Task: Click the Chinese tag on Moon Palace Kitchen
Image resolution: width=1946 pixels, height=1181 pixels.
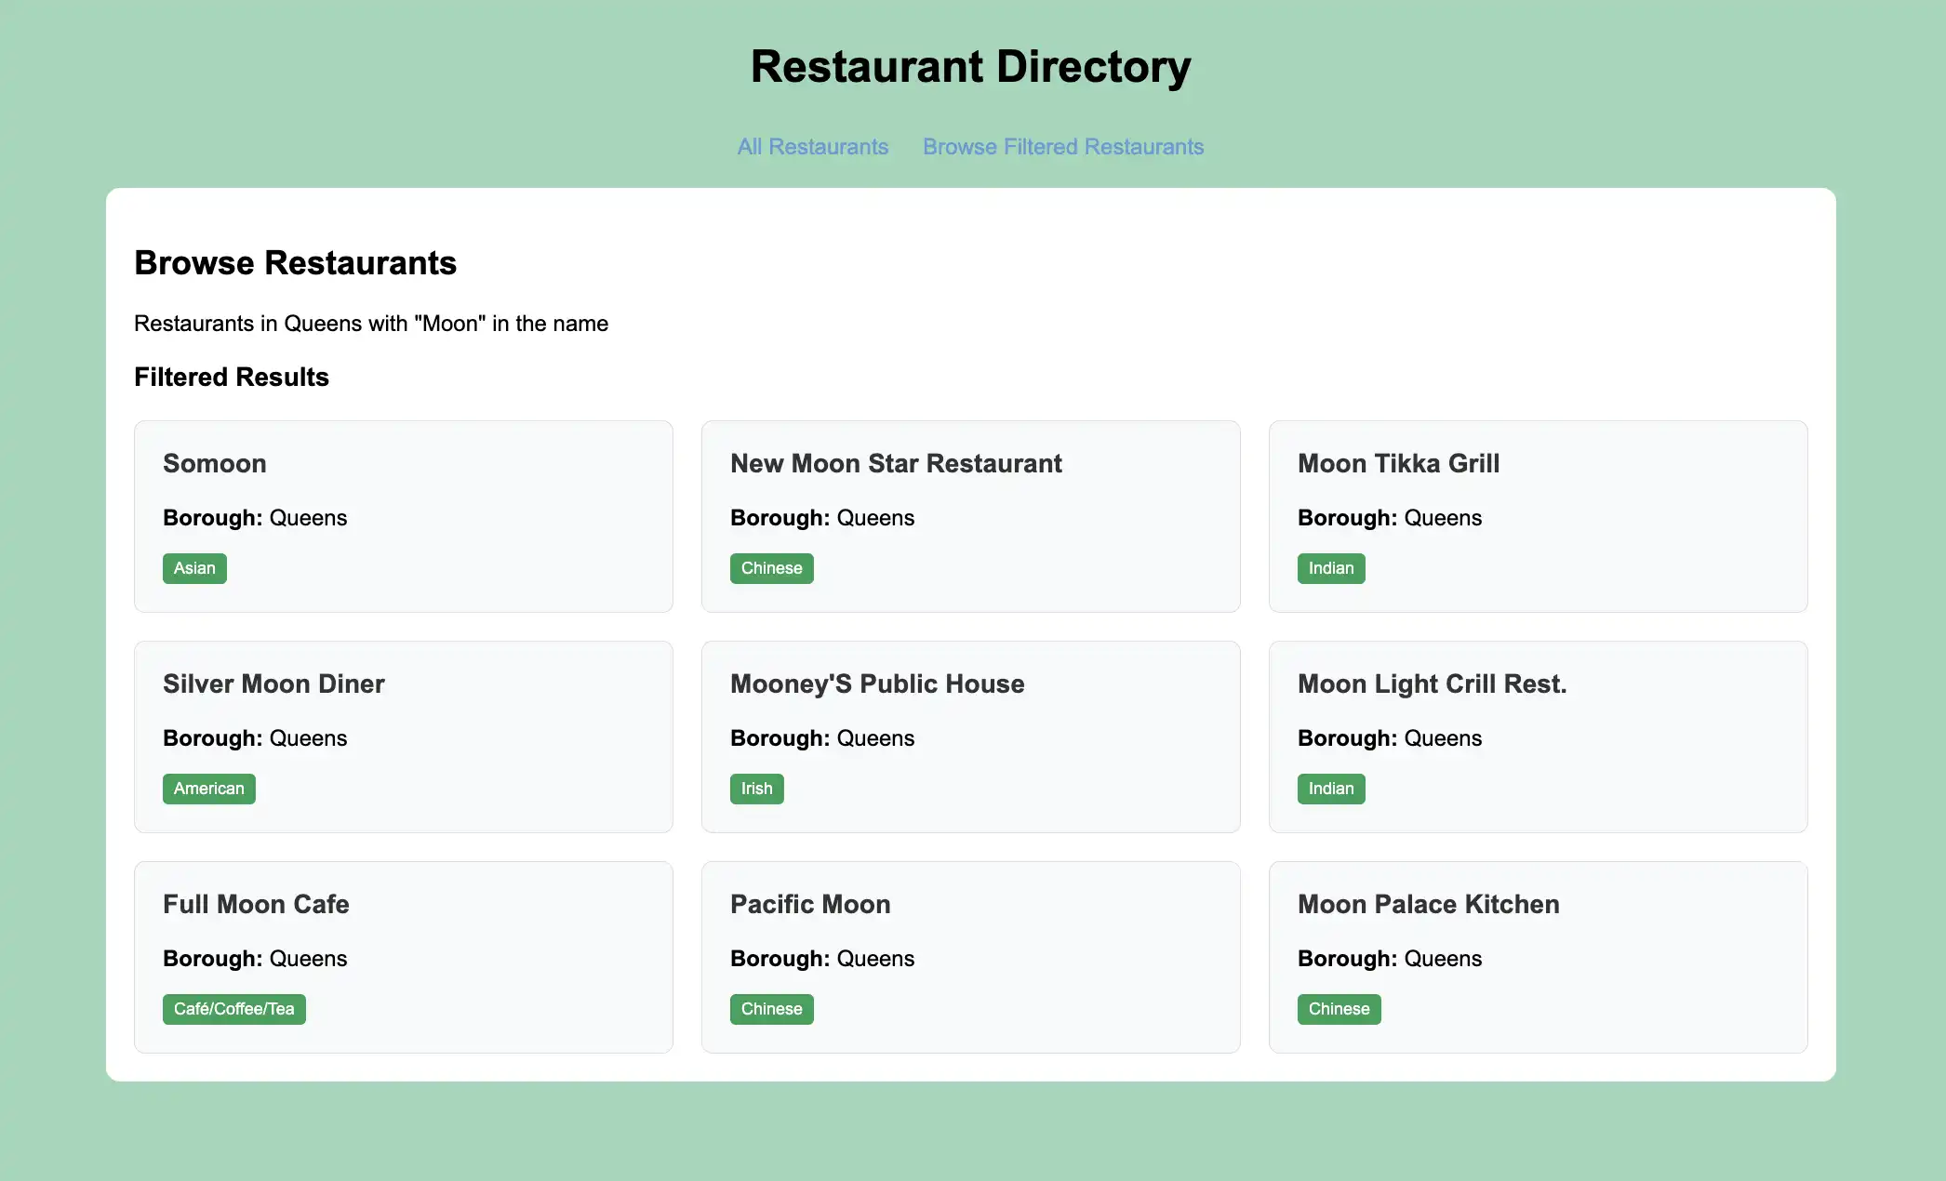Action: click(x=1339, y=1009)
